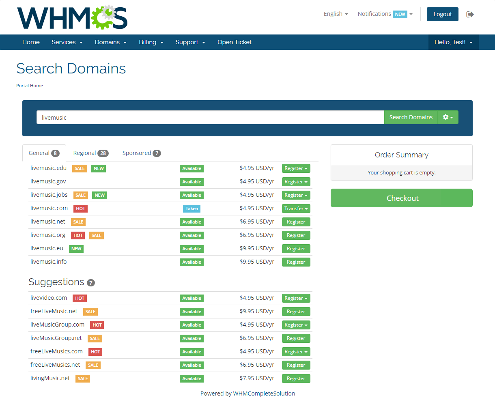Select the General results tab
The height and width of the screenshot is (400, 495).
(x=44, y=153)
